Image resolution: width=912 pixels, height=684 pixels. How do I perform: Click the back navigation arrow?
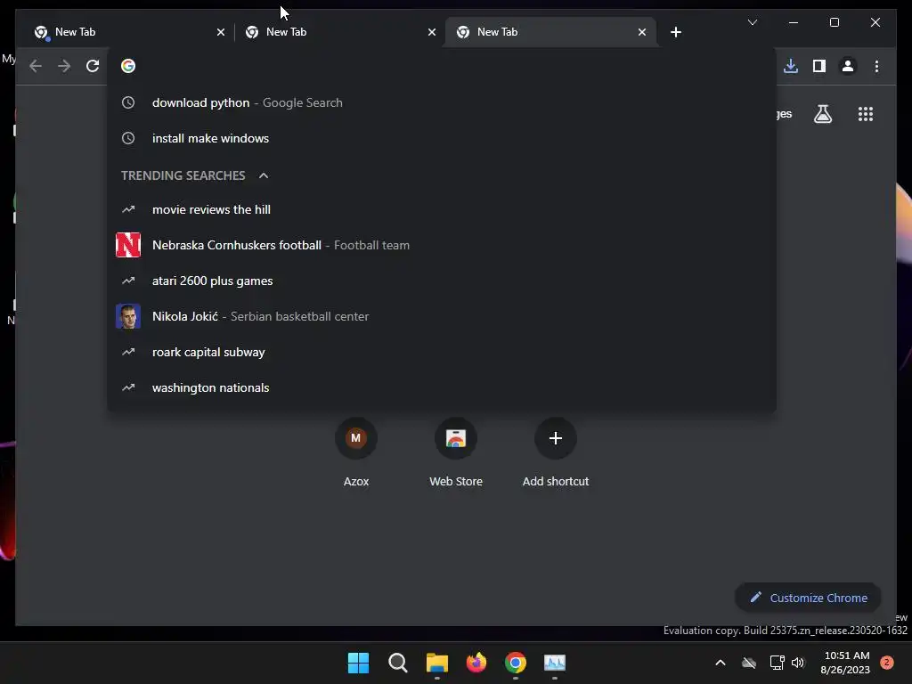click(x=36, y=66)
